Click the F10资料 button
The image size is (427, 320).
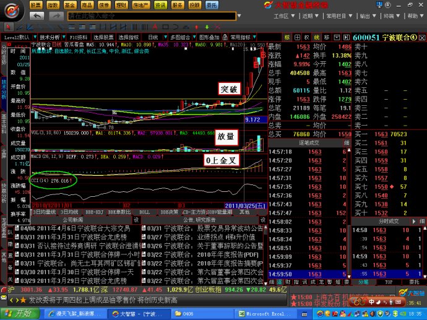79,37
